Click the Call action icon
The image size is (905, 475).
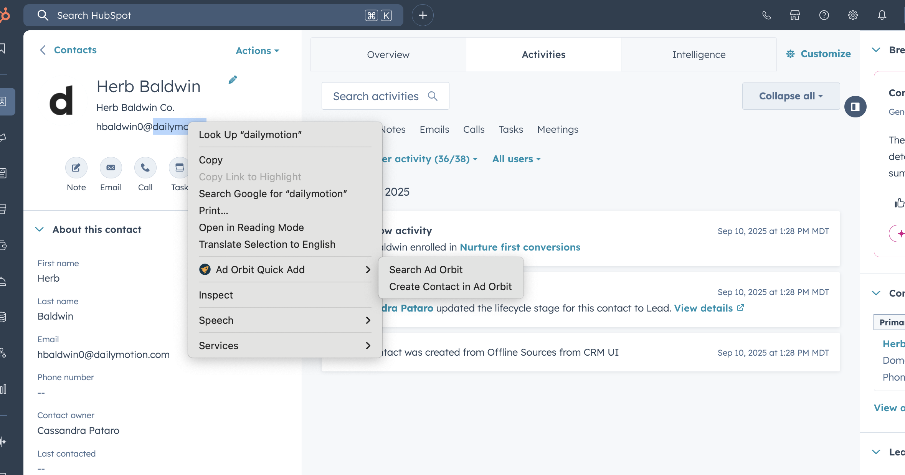(x=145, y=168)
